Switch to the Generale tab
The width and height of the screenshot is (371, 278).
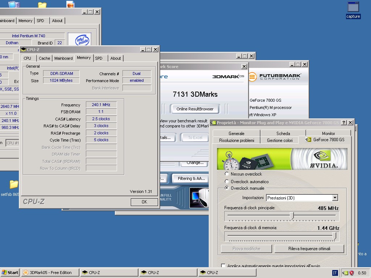[x=236, y=133]
